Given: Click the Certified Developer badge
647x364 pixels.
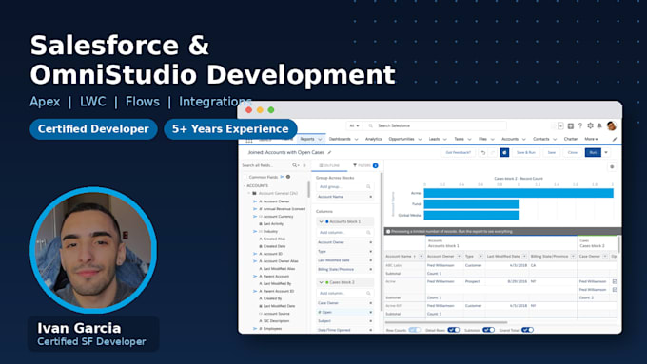Looking at the screenshot, I should pyautogui.click(x=93, y=129).
